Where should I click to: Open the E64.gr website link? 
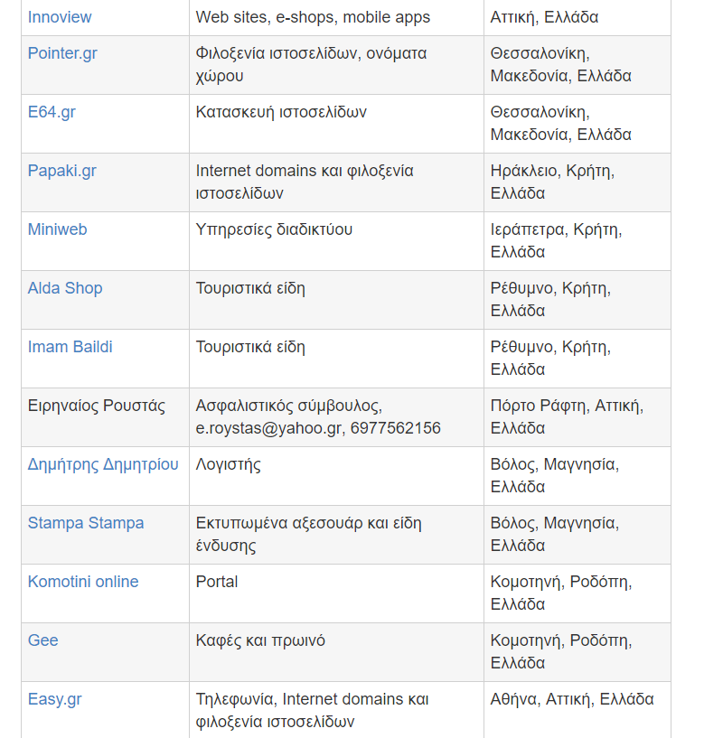(x=53, y=112)
